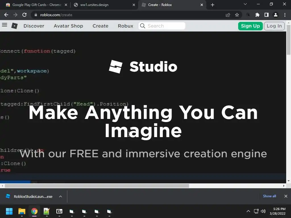Toggle the Chrome side panel
The image size is (291, 218).
pos(267,15)
